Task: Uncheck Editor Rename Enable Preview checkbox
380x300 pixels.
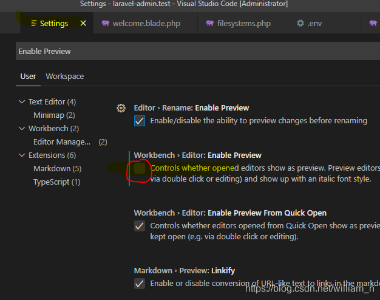Action: coord(140,121)
